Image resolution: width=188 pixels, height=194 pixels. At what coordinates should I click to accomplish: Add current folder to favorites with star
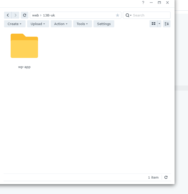[118, 15]
